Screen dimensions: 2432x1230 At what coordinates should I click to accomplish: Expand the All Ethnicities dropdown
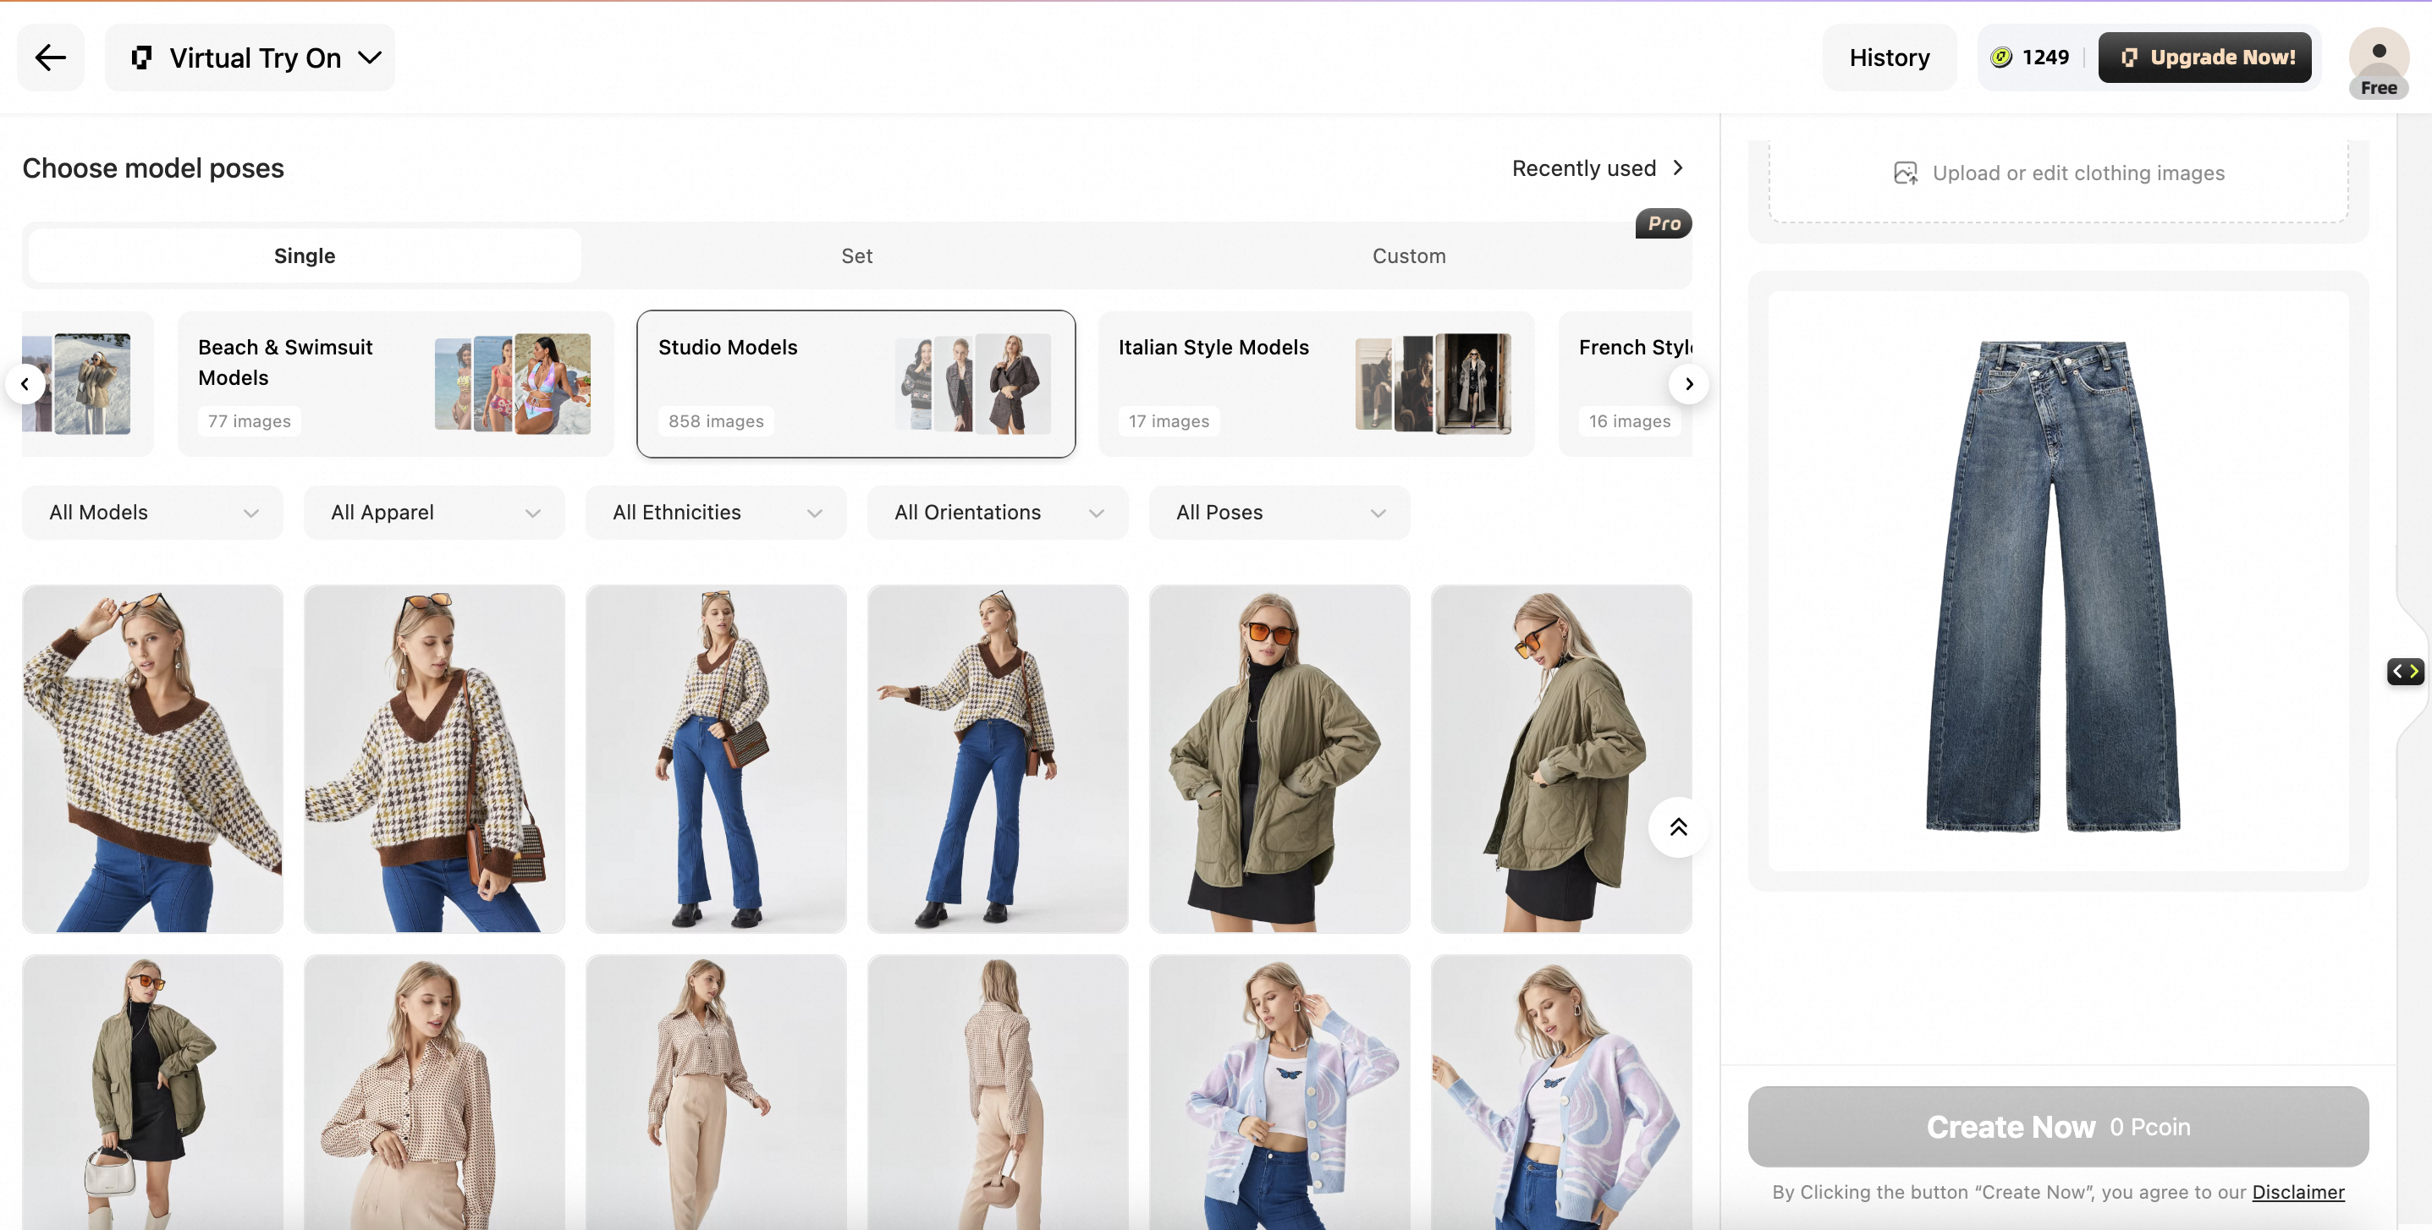pyautogui.click(x=716, y=513)
